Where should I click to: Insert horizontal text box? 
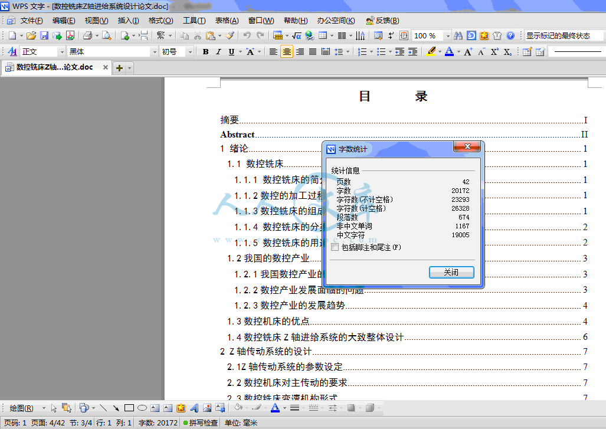click(x=155, y=408)
